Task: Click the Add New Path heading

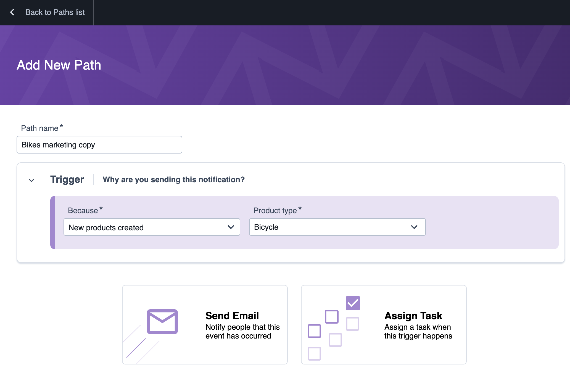Action: tap(59, 65)
